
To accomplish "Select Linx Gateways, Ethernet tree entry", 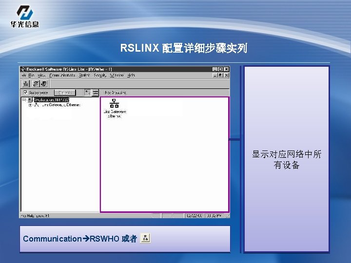I will pos(61,105).
